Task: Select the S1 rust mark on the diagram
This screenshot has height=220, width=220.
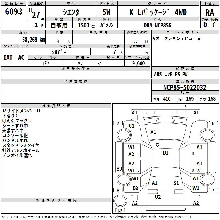Action: [x=176, y=183]
